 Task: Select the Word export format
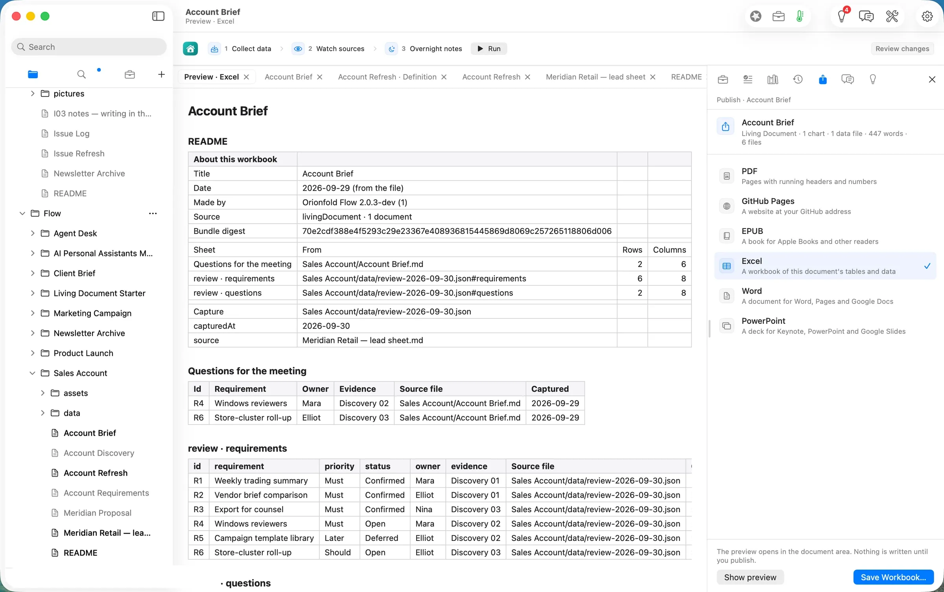[825, 296]
